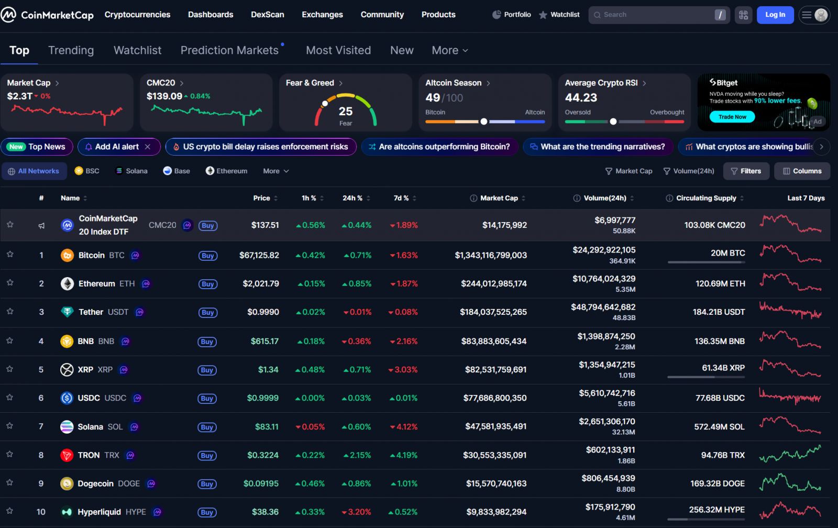The image size is (838, 528).
Task: Click the Altcoin Season slider indicator
Action: tap(484, 122)
